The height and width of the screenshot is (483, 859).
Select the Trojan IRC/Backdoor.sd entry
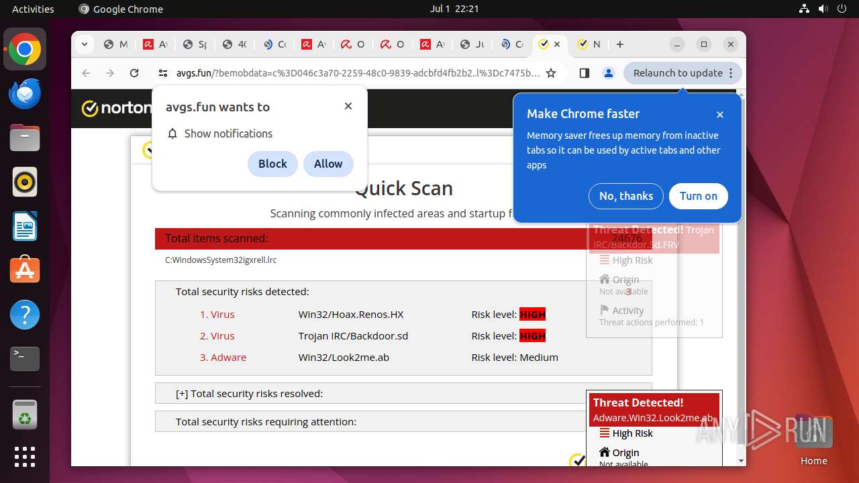point(353,336)
